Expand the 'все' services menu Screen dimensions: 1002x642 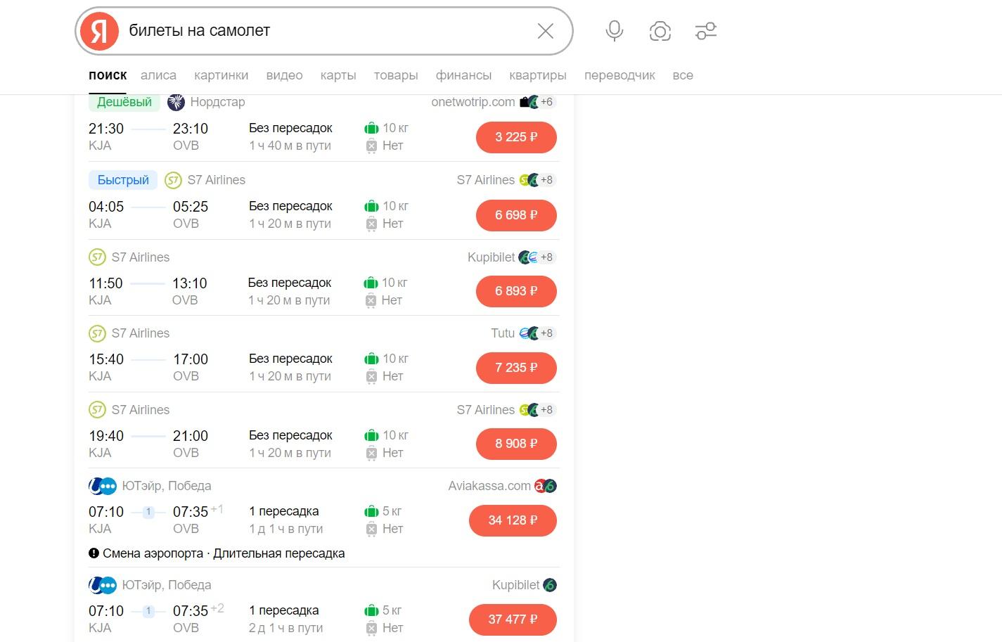(x=682, y=75)
